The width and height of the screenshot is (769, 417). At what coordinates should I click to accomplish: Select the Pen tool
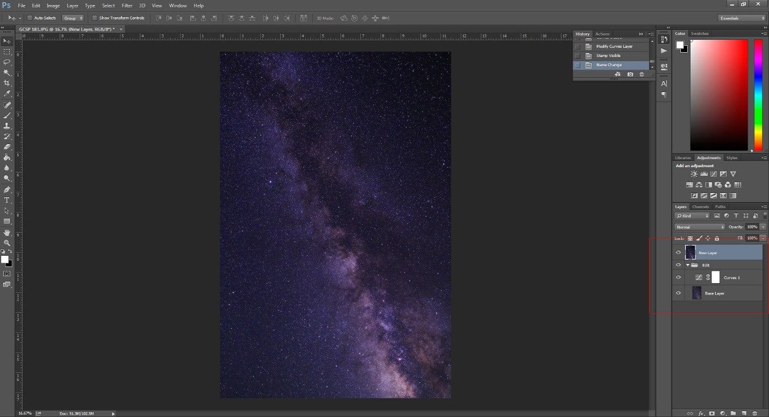(x=7, y=190)
